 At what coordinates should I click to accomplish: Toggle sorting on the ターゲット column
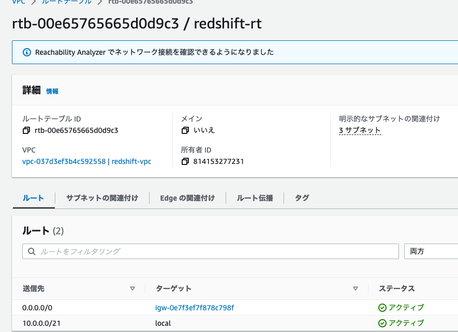(356, 289)
